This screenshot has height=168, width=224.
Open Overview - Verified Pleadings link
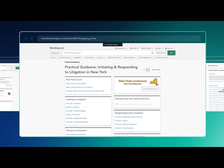click(76, 111)
